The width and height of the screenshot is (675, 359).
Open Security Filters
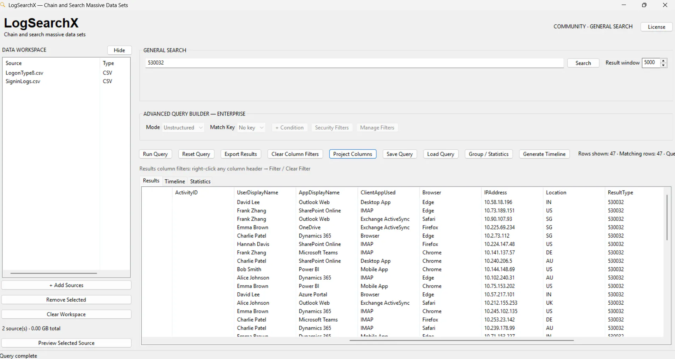(332, 127)
